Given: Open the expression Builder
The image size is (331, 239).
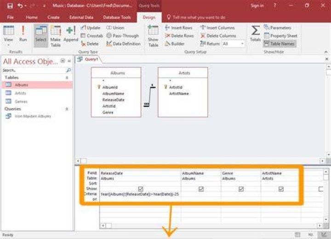Looking at the screenshot, I should (x=175, y=44).
